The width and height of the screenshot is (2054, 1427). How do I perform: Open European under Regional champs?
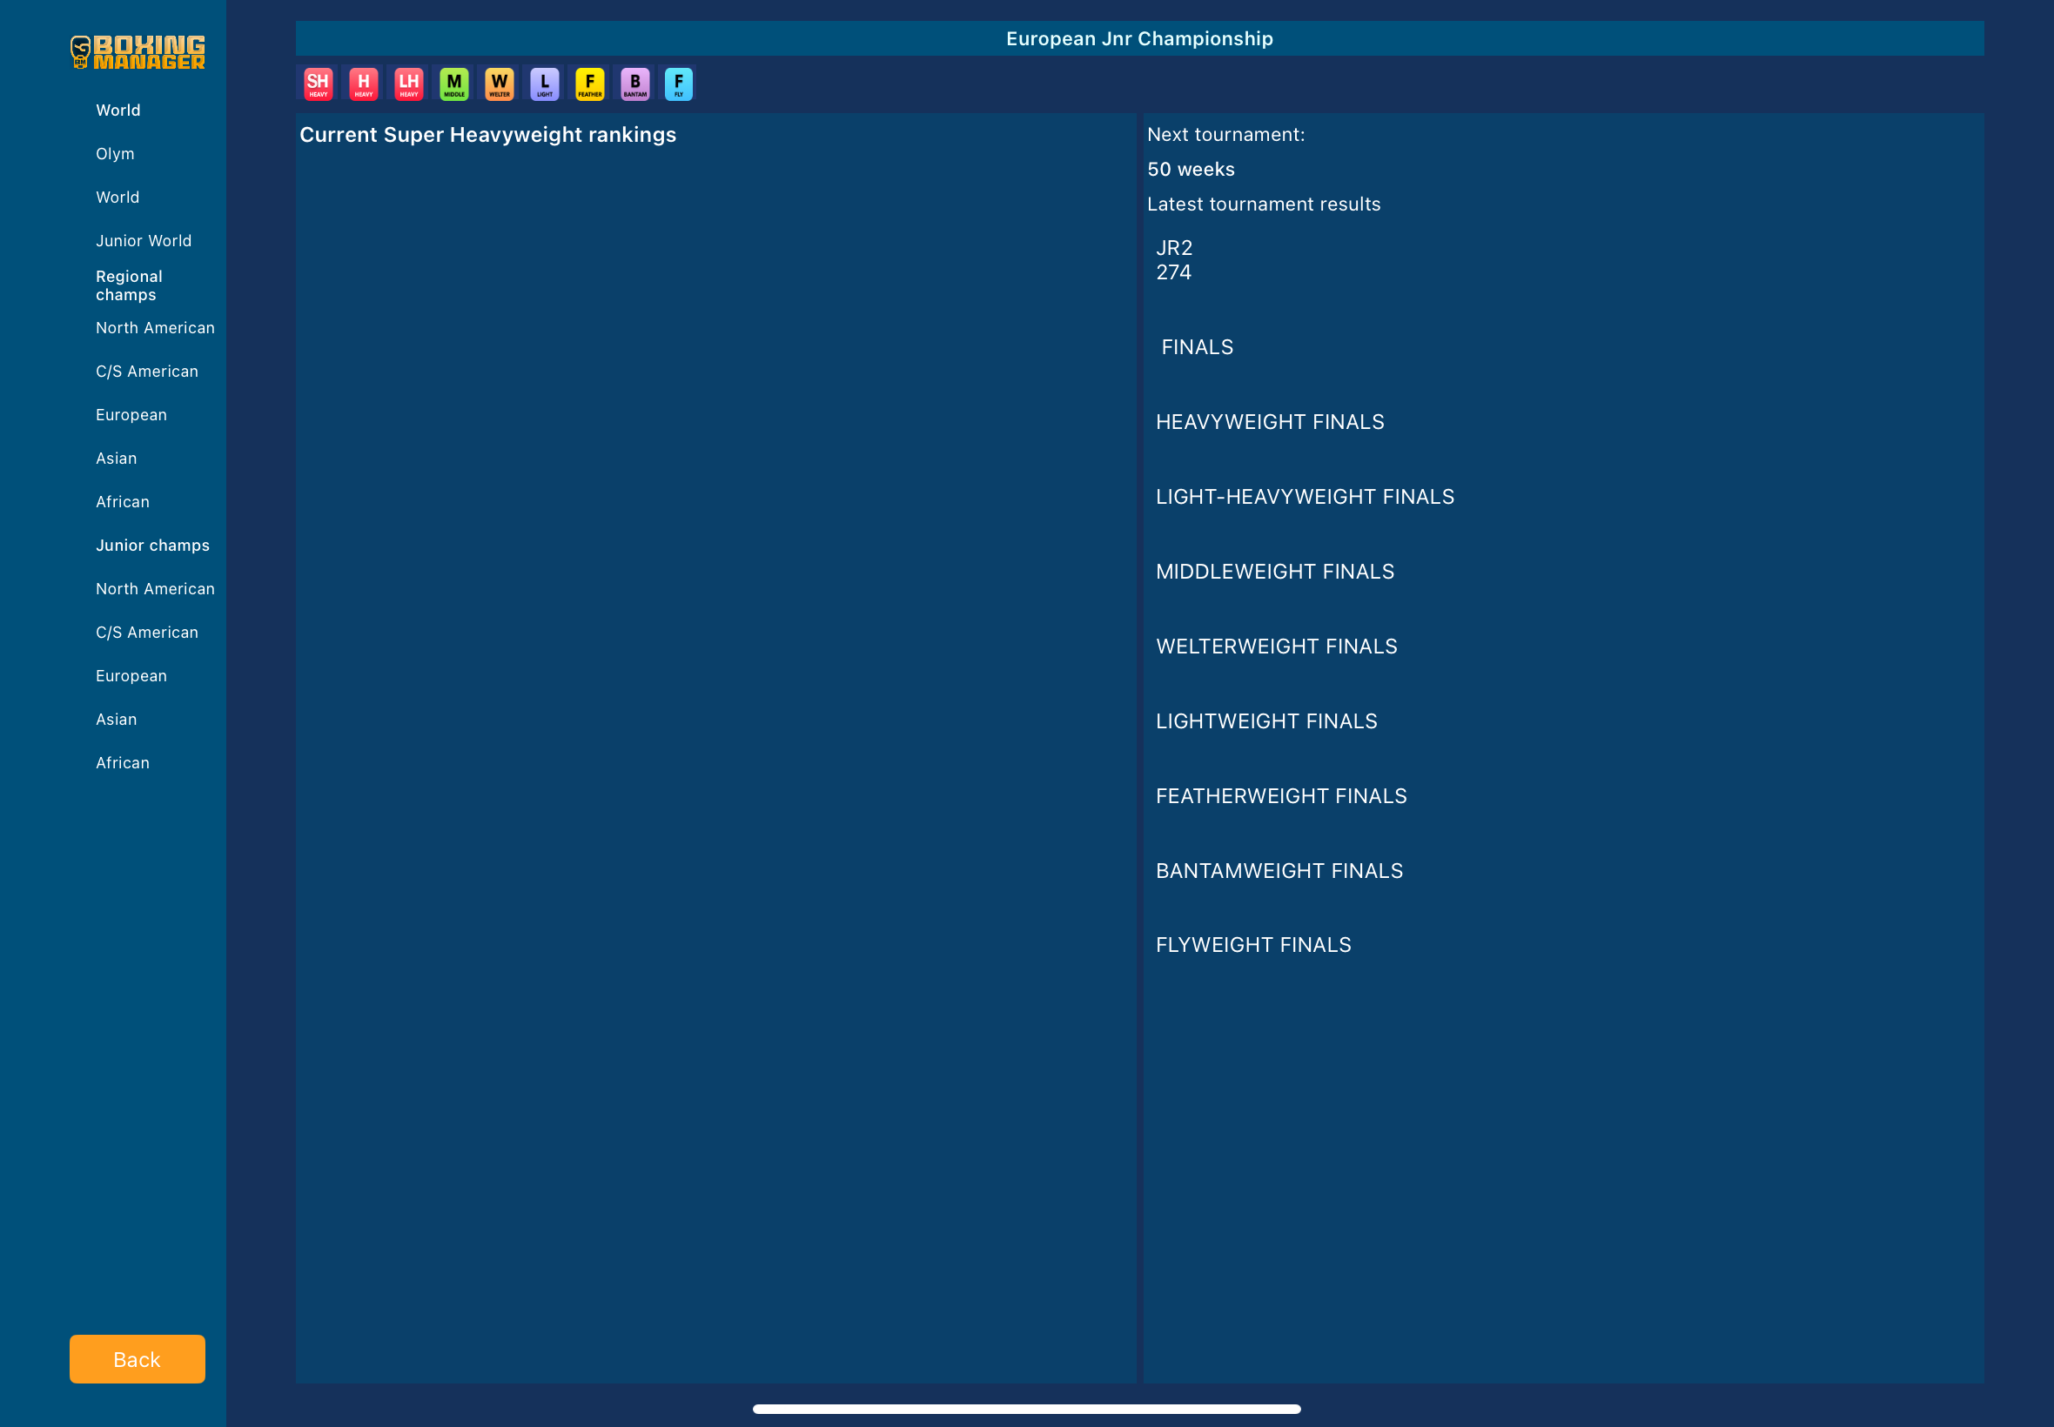(x=131, y=415)
